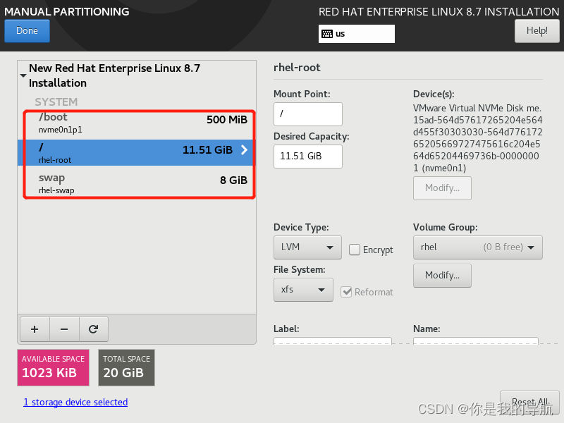Click Modify under the Device(s) list

click(x=442, y=188)
